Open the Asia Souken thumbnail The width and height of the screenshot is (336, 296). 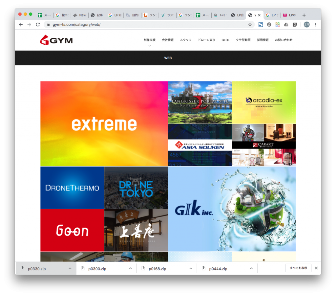click(x=200, y=145)
